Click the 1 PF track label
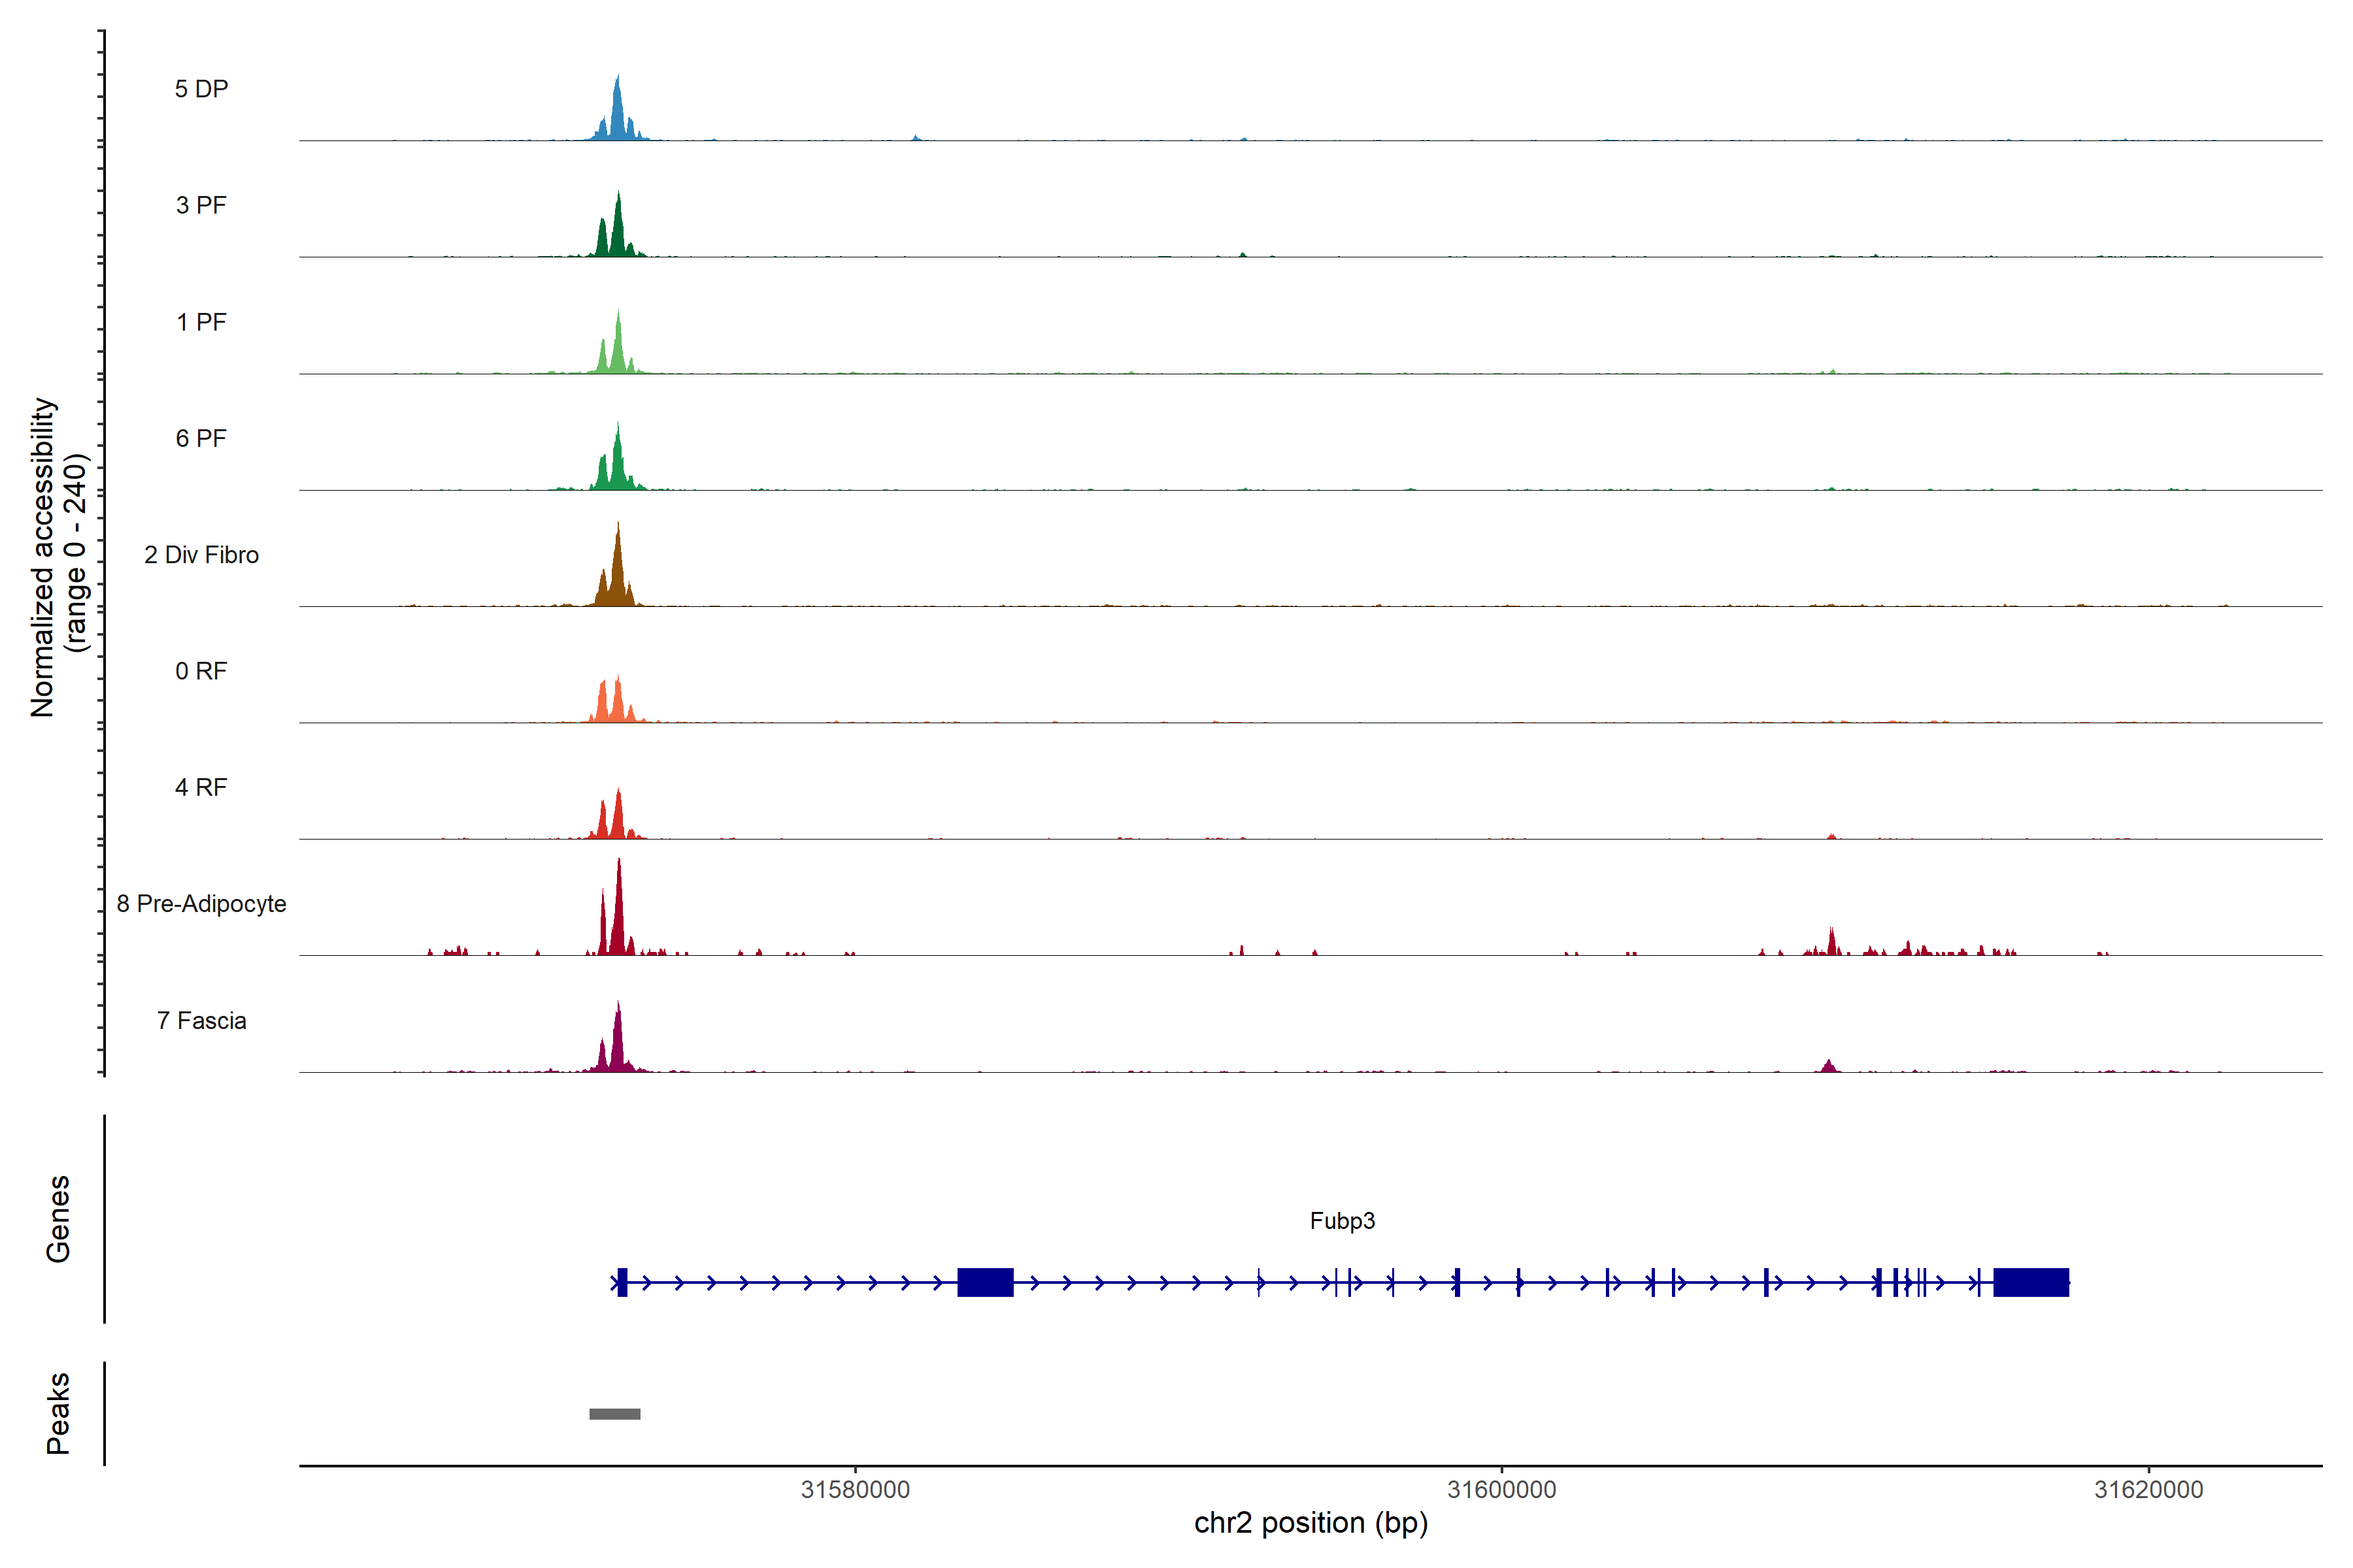The width and height of the screenshot is (2353, 1568). coord(201,322)
